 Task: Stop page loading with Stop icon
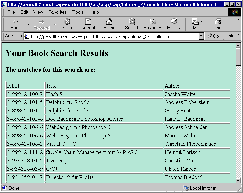[67, 22]
